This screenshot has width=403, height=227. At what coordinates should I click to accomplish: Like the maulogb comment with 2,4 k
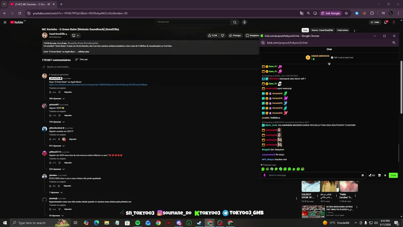[x=50, y=209]
